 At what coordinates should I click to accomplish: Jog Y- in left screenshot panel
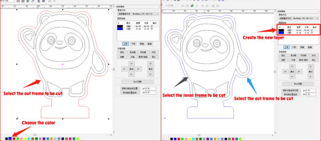(x=131, y=74)
